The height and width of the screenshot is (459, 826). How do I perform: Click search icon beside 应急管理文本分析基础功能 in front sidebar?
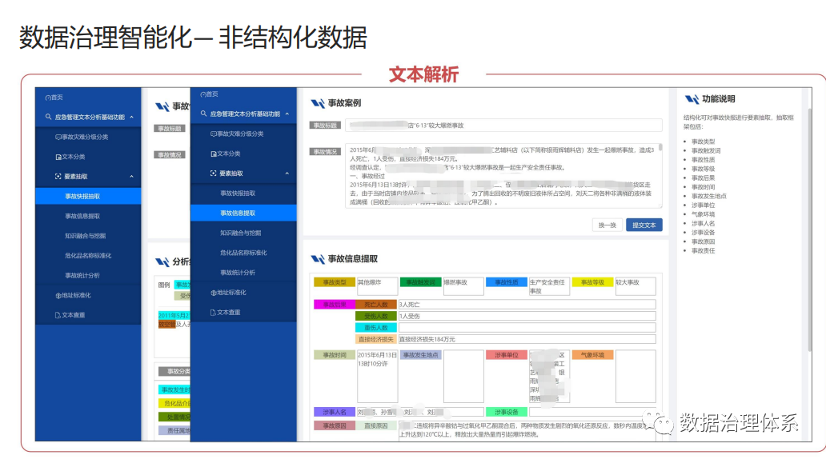pyautogui.click(x=203, y=114)
